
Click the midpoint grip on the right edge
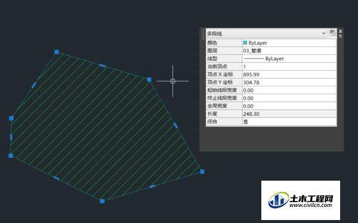coord(175,126)
